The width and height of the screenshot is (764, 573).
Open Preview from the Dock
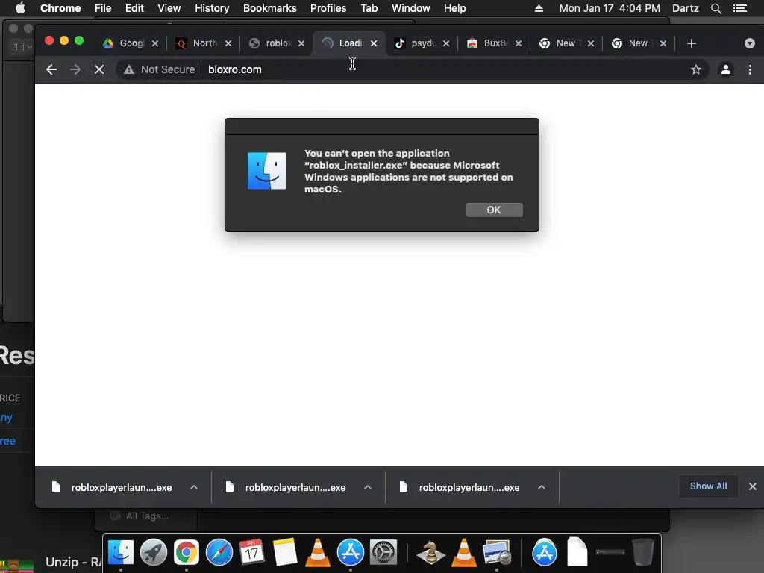[x=496, y=553]
